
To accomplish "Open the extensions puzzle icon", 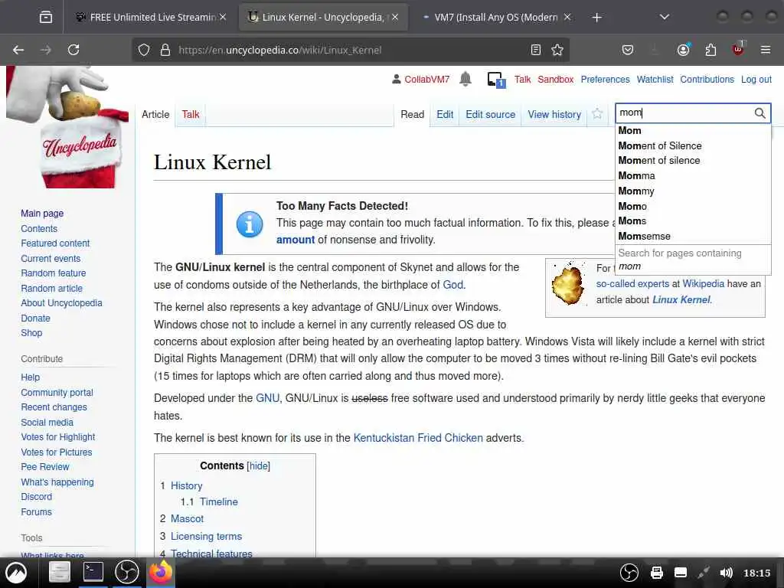I will click(710, 50).
